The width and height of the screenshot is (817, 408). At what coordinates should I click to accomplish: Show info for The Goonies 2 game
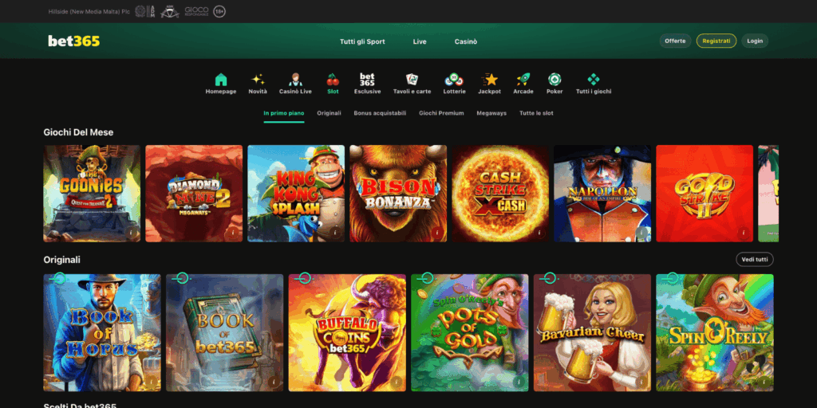tap(132, 233)
